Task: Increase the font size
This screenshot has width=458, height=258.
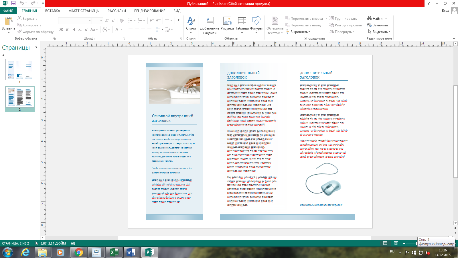Action: click(x=107, y=21)
